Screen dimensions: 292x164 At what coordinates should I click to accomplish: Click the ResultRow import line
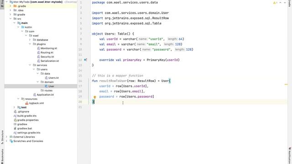coord(130,18)
